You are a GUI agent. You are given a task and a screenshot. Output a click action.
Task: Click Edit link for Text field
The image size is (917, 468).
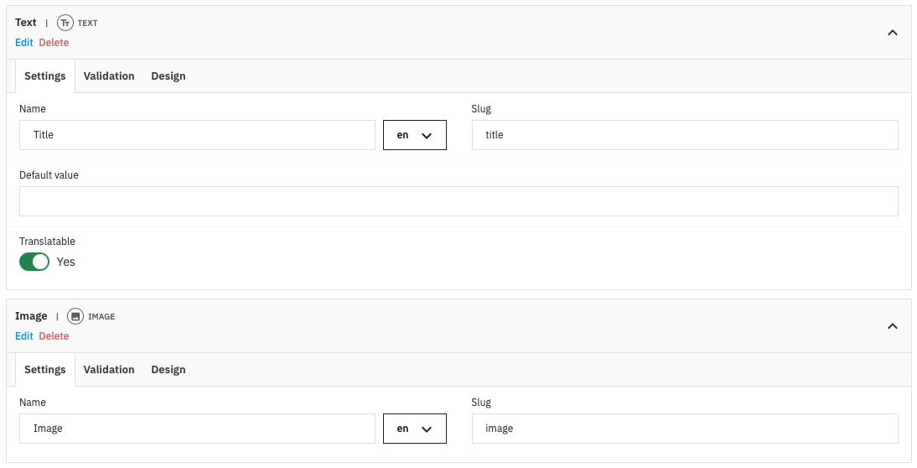[x=24, y=43]
